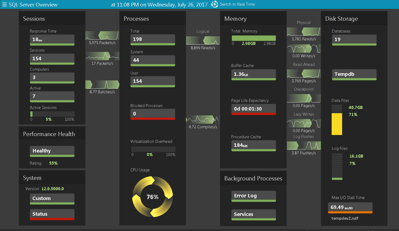
Task: Click the Custom system button
Action: point(52,199)
